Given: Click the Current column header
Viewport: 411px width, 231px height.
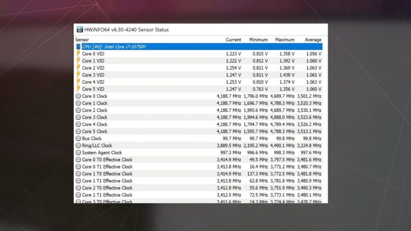Looking at the screenshot, I should [x=233, y=39].
